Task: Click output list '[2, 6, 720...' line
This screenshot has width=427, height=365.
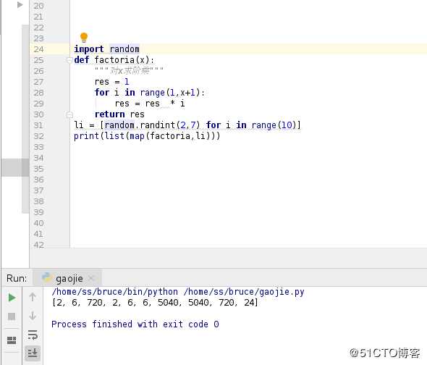Action: click(x=155, y=303)
